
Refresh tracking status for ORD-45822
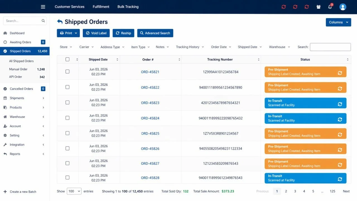pos(340,88)
